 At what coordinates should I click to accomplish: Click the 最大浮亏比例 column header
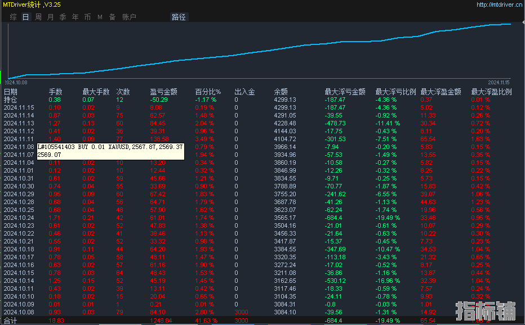pos(396,92)
